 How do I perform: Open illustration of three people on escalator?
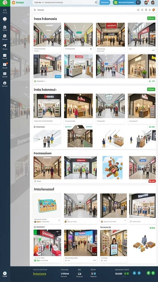pyautogui.click(x=47, y=139)
